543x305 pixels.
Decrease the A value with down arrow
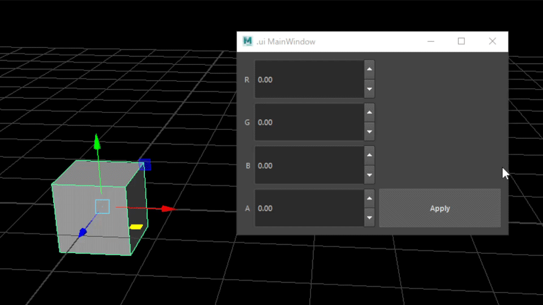coord(369,217)
